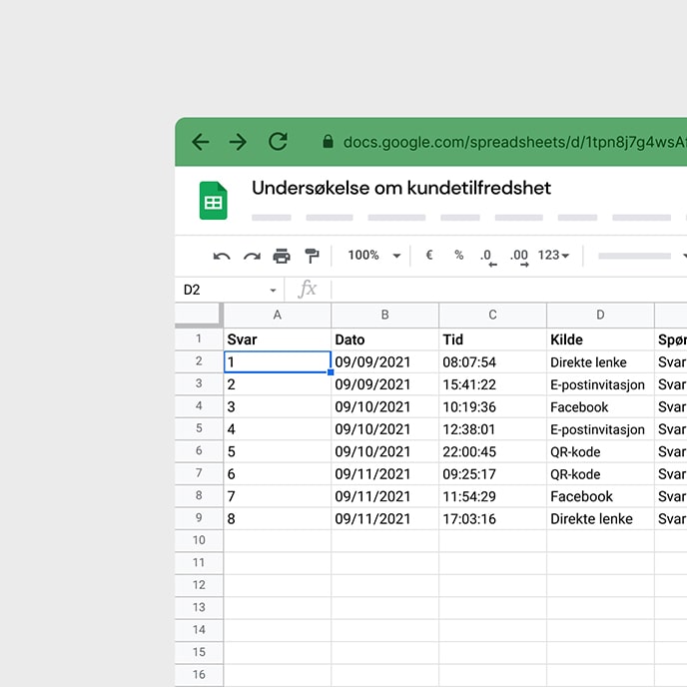Click the time cell 22:00:45

coord(493,451)
